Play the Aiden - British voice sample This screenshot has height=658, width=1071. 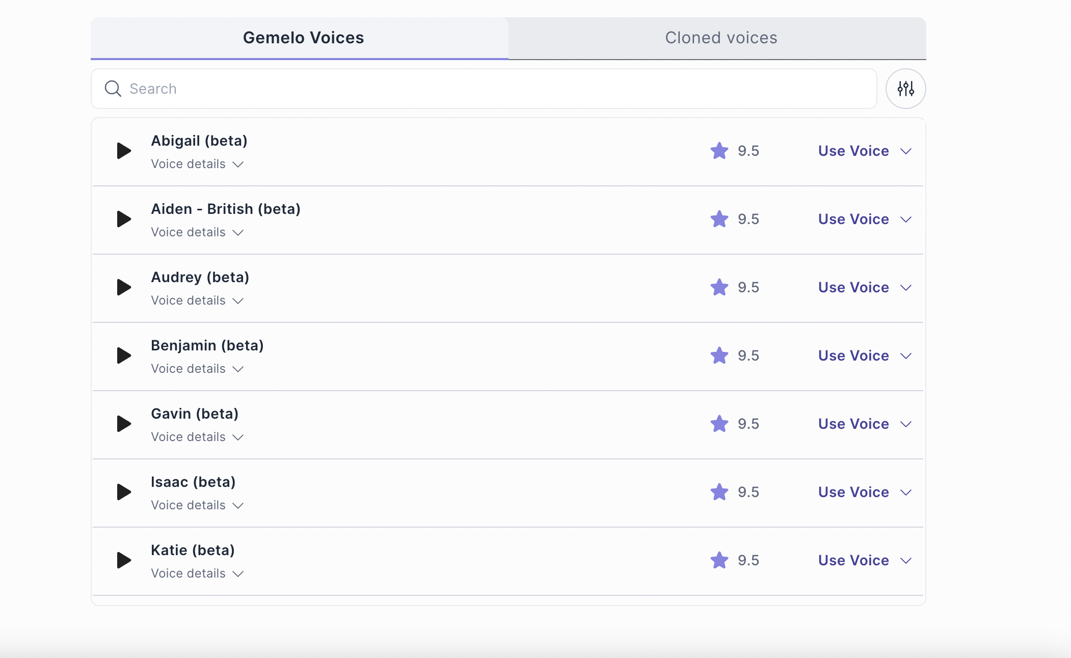(124, 219)
